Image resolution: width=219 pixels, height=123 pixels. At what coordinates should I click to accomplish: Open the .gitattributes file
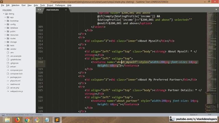(x=15, y=59)
